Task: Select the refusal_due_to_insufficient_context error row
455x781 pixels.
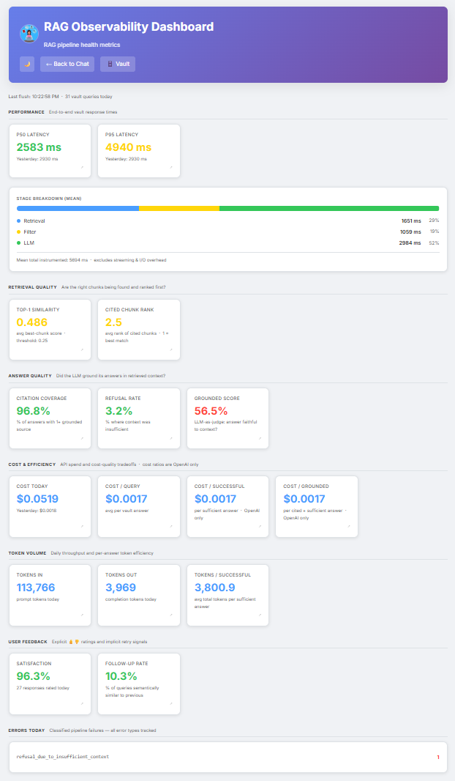Action: click(x=227, y=757)
